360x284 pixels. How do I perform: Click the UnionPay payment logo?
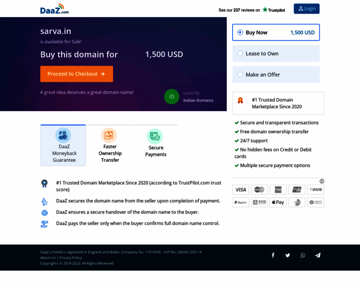click(x=297, y=190)
